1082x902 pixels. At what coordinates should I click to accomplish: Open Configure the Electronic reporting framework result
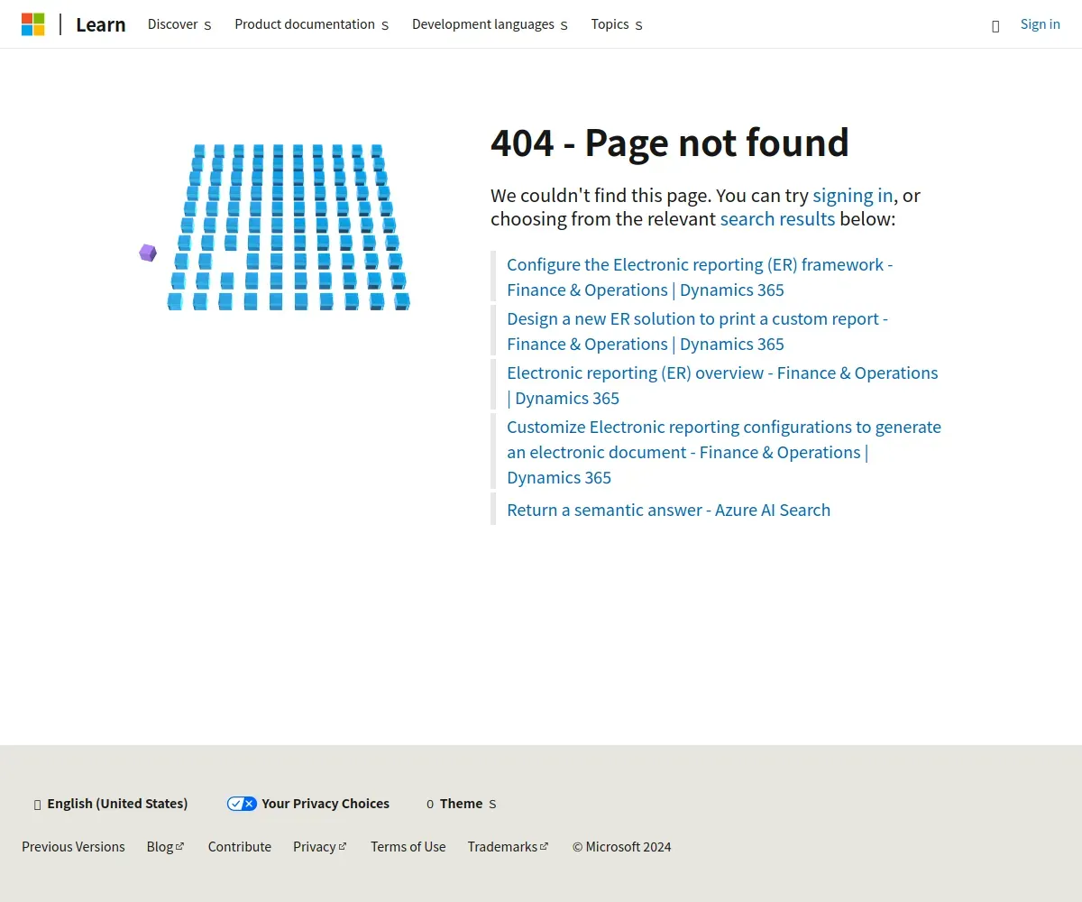[700, 277]
